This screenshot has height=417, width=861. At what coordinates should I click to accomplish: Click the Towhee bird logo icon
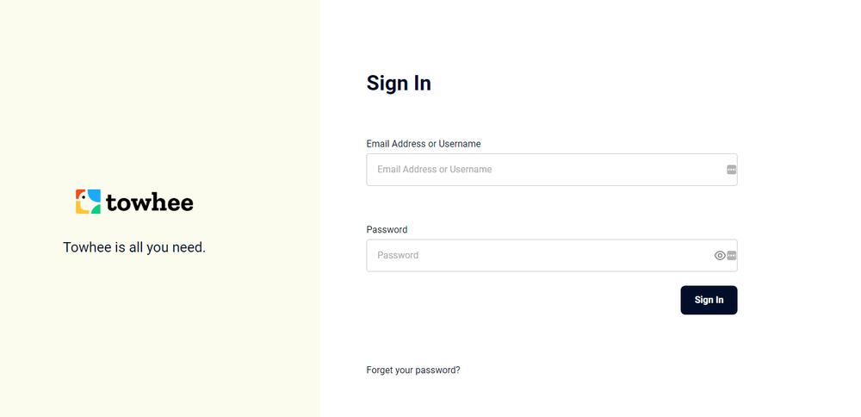tap(88, 202)
